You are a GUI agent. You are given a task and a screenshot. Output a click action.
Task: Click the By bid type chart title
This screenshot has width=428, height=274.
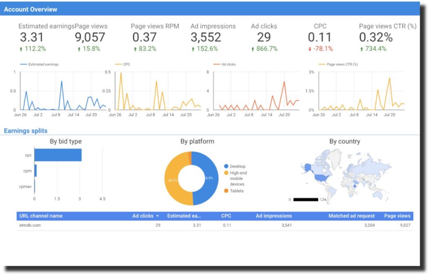tap(66, 141)
